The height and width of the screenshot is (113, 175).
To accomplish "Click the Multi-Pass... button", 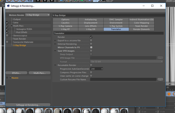I will click(40, 73).
